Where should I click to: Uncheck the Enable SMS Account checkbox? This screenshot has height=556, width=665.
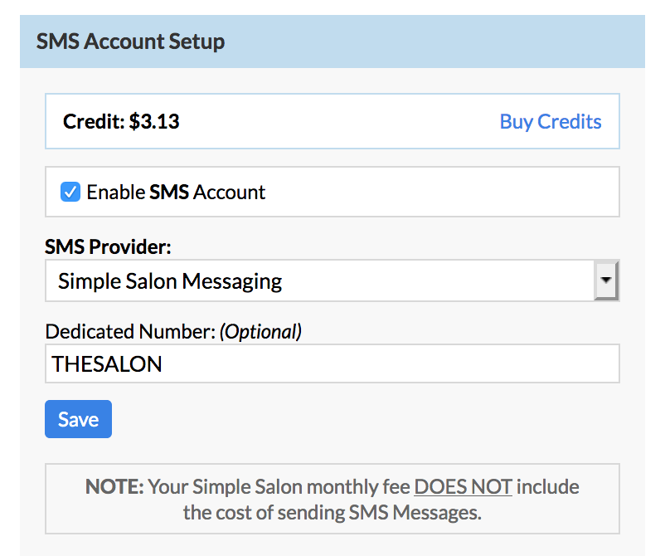(70, 193)
